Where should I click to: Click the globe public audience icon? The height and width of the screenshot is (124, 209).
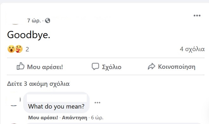pyautogui.click(x=47, y=21)
